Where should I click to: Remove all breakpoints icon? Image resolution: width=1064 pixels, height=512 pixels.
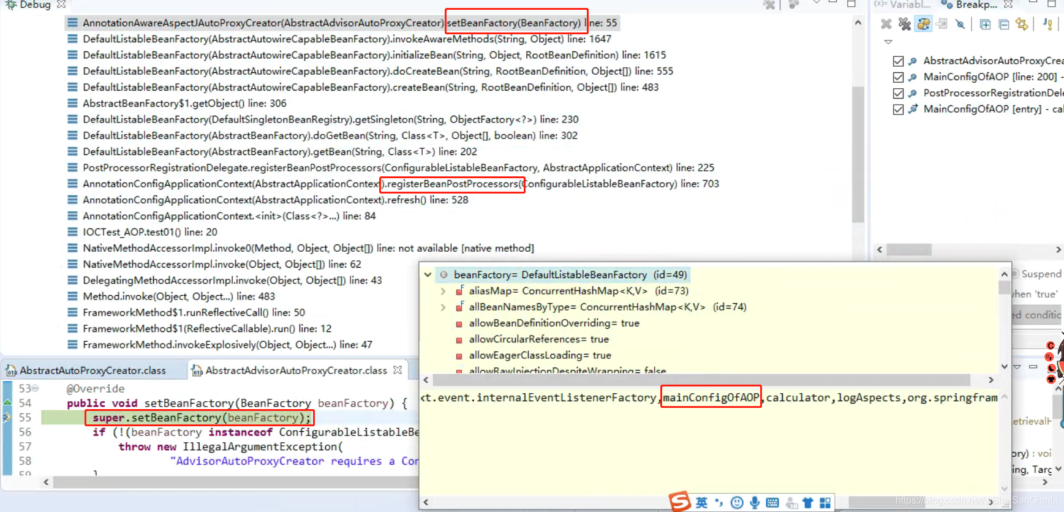click(x=905, y=24)
